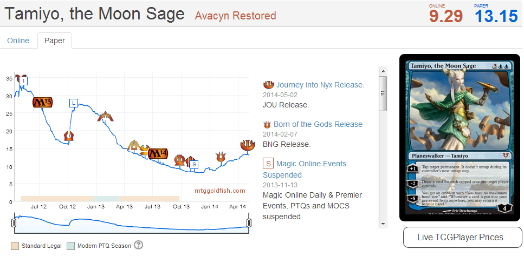Screen dimensions: 524x257
Task: Click the M14 set icon on the chart
Action: pos(158,154)
